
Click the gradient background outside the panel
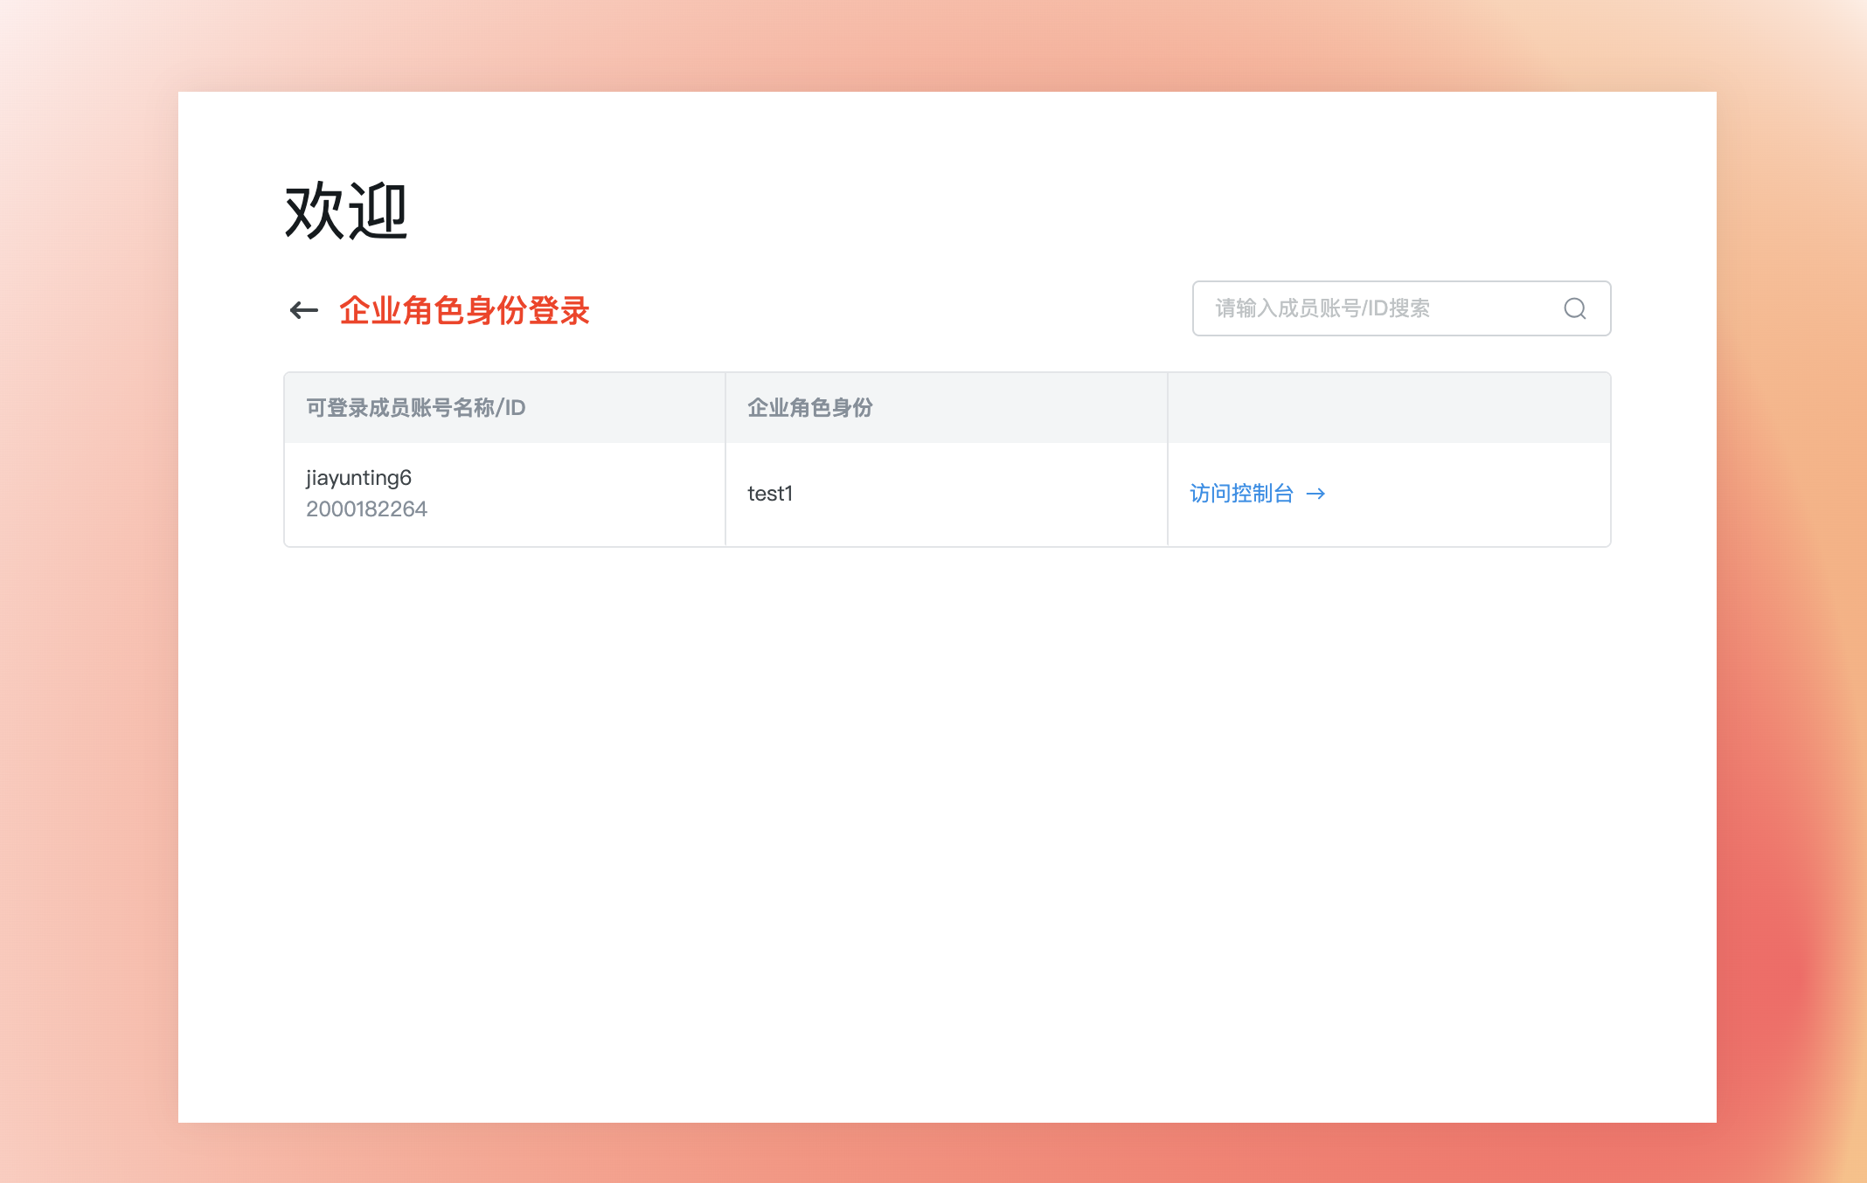(87, 612)
